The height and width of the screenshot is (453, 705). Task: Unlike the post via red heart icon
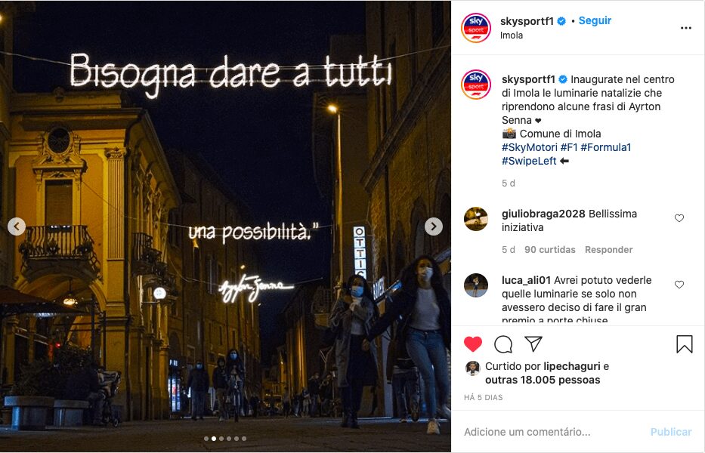tap(472, 344)
